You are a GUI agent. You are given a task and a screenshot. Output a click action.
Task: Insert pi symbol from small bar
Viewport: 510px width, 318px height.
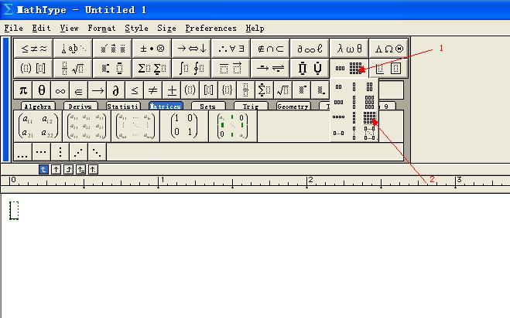[x=22, y=90]
